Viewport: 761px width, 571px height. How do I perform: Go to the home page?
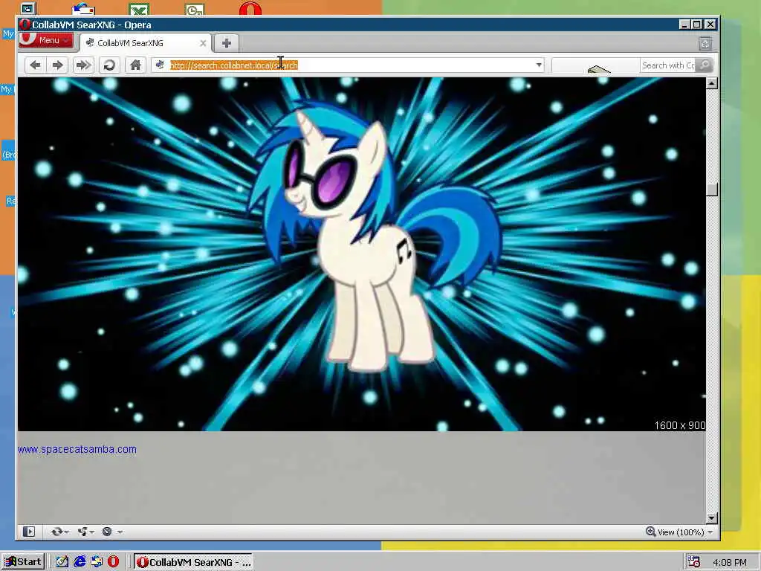pos(135,65)
